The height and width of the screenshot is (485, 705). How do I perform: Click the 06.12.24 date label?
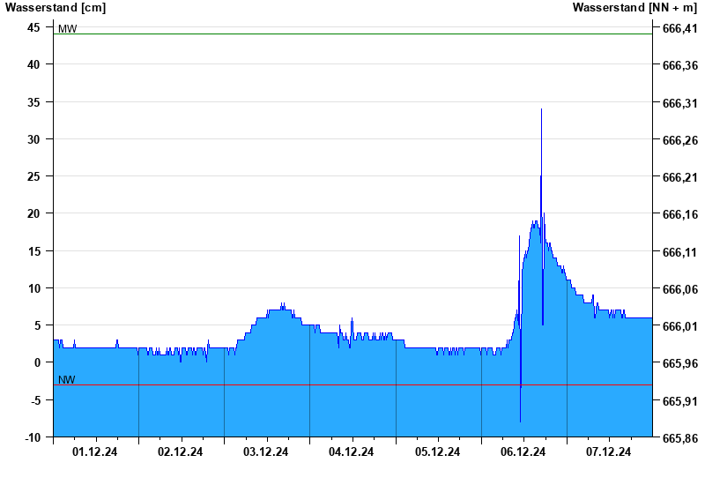523,452
